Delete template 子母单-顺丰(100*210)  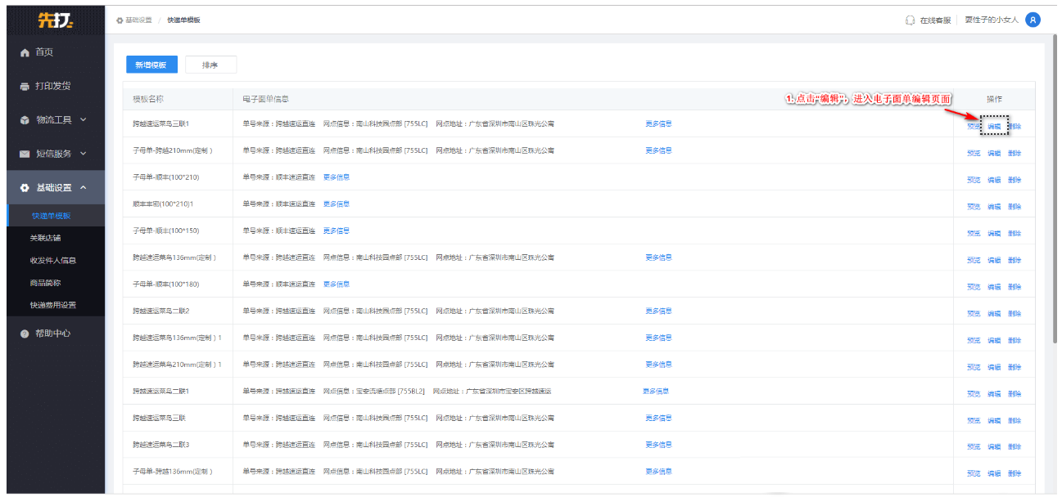coord(1015,180)
